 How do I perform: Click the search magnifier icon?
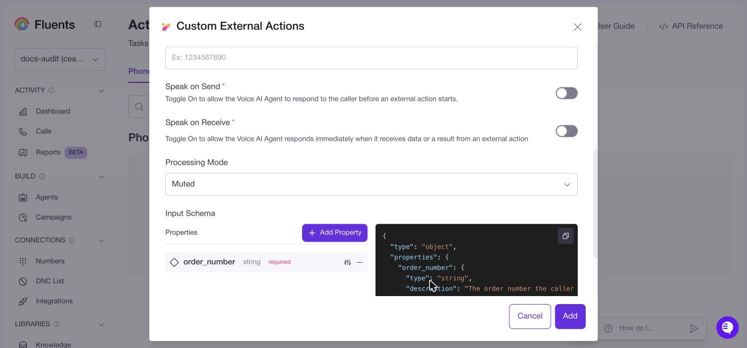(139, 107)
